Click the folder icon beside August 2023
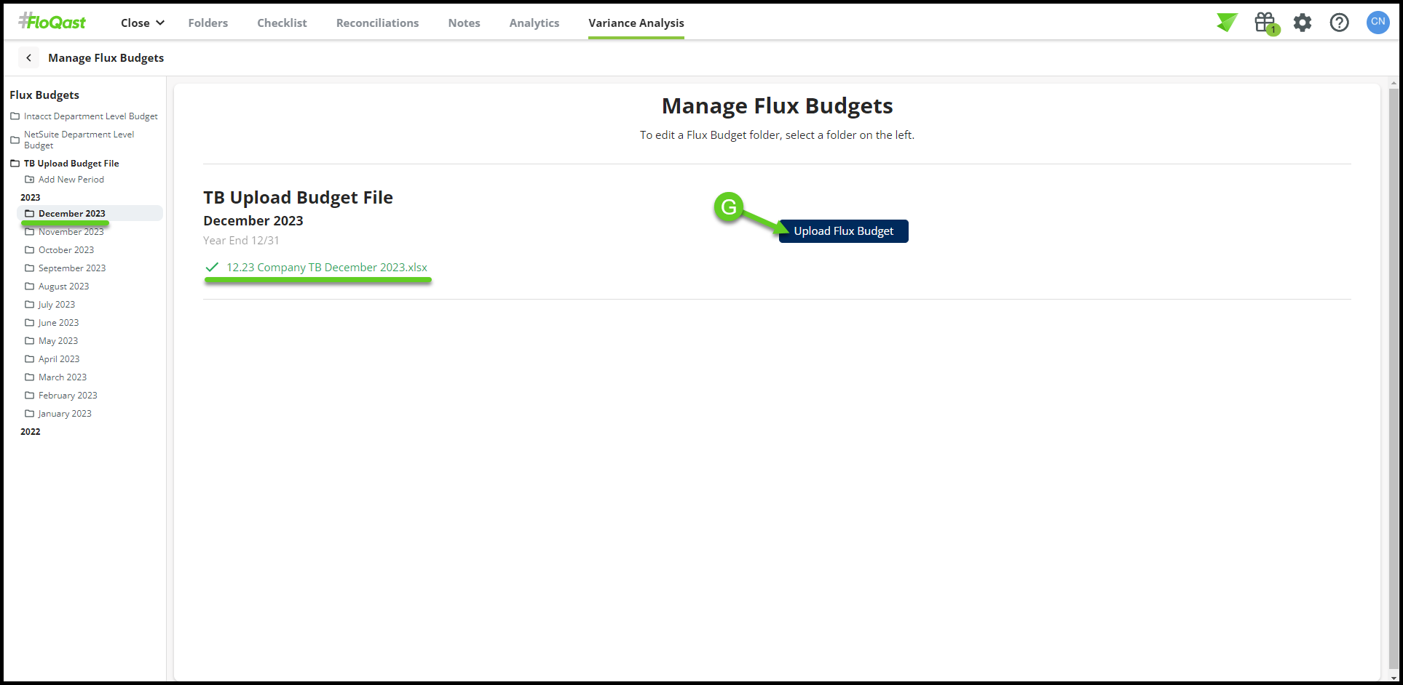 [30, 287]
